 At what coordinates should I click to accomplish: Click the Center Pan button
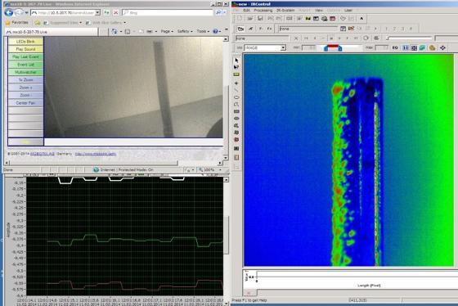click(x=25, y=103)
